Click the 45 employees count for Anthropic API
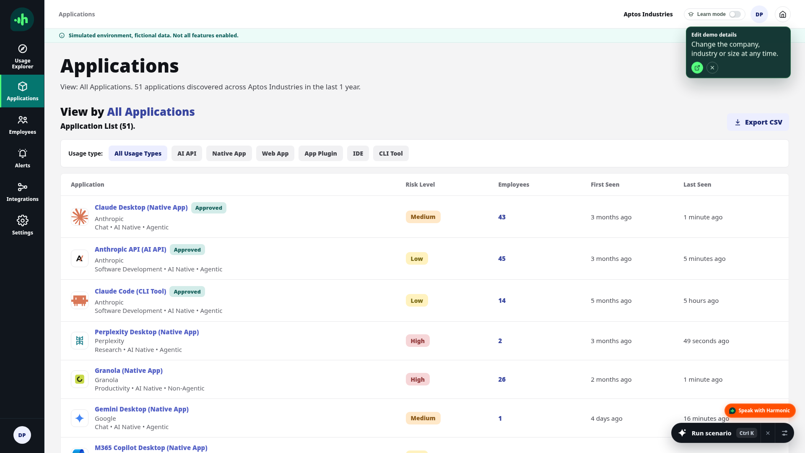Image resolution: width=805 pixels, height=453 pixels. click(x=502, y=259)
